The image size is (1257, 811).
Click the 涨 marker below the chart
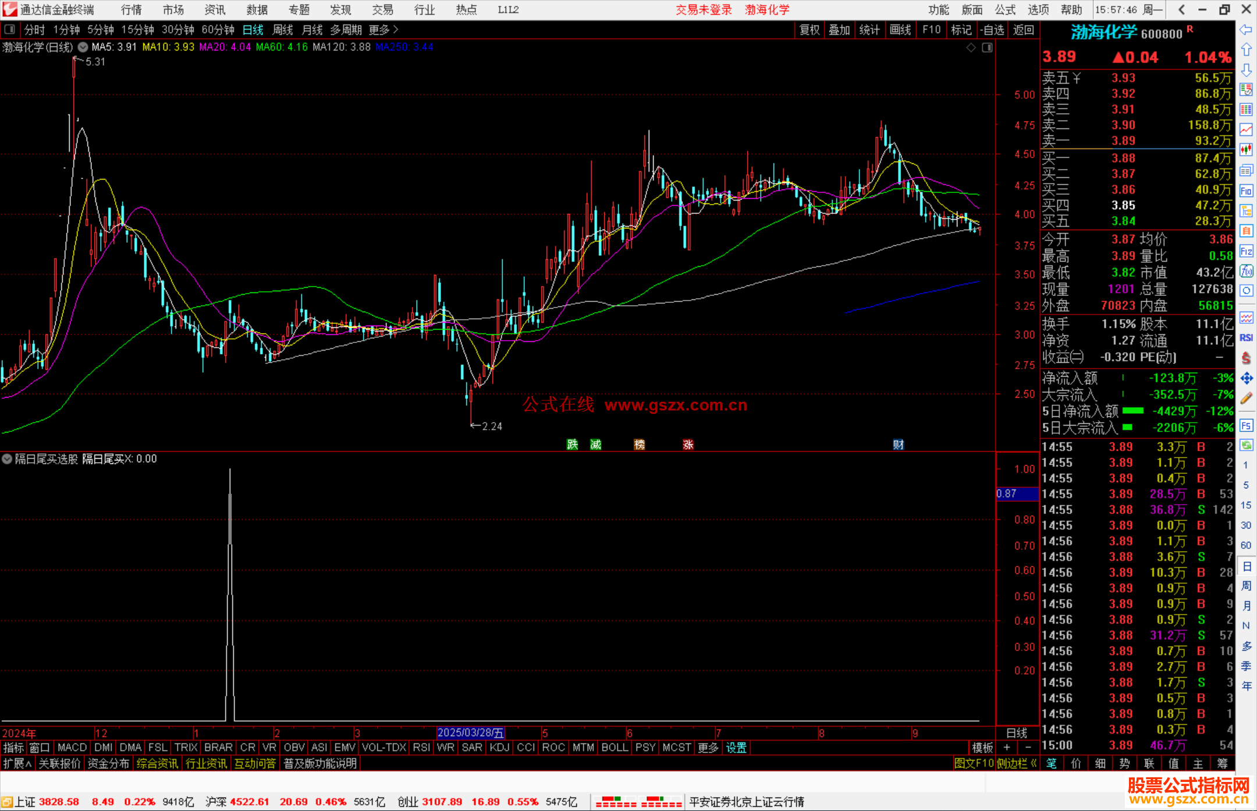[688, 445]
